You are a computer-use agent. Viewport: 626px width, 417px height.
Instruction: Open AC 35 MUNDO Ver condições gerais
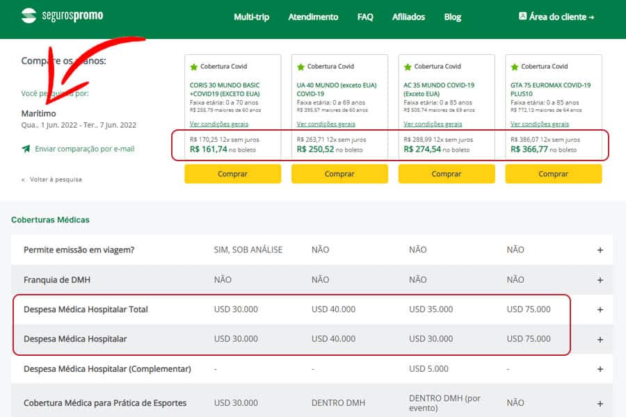tap(433, 124)
